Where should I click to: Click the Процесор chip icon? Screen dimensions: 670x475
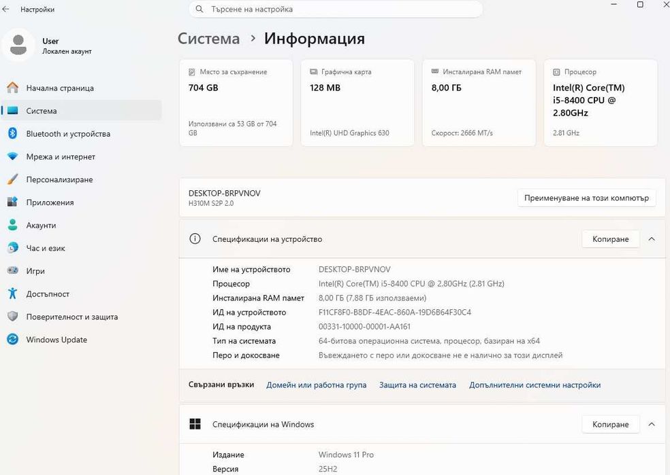556,72
